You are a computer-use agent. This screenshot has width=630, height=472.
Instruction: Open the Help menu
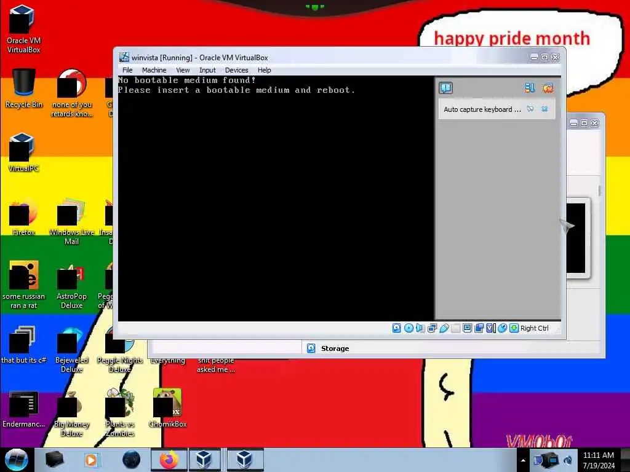click(x=264, y=70)
